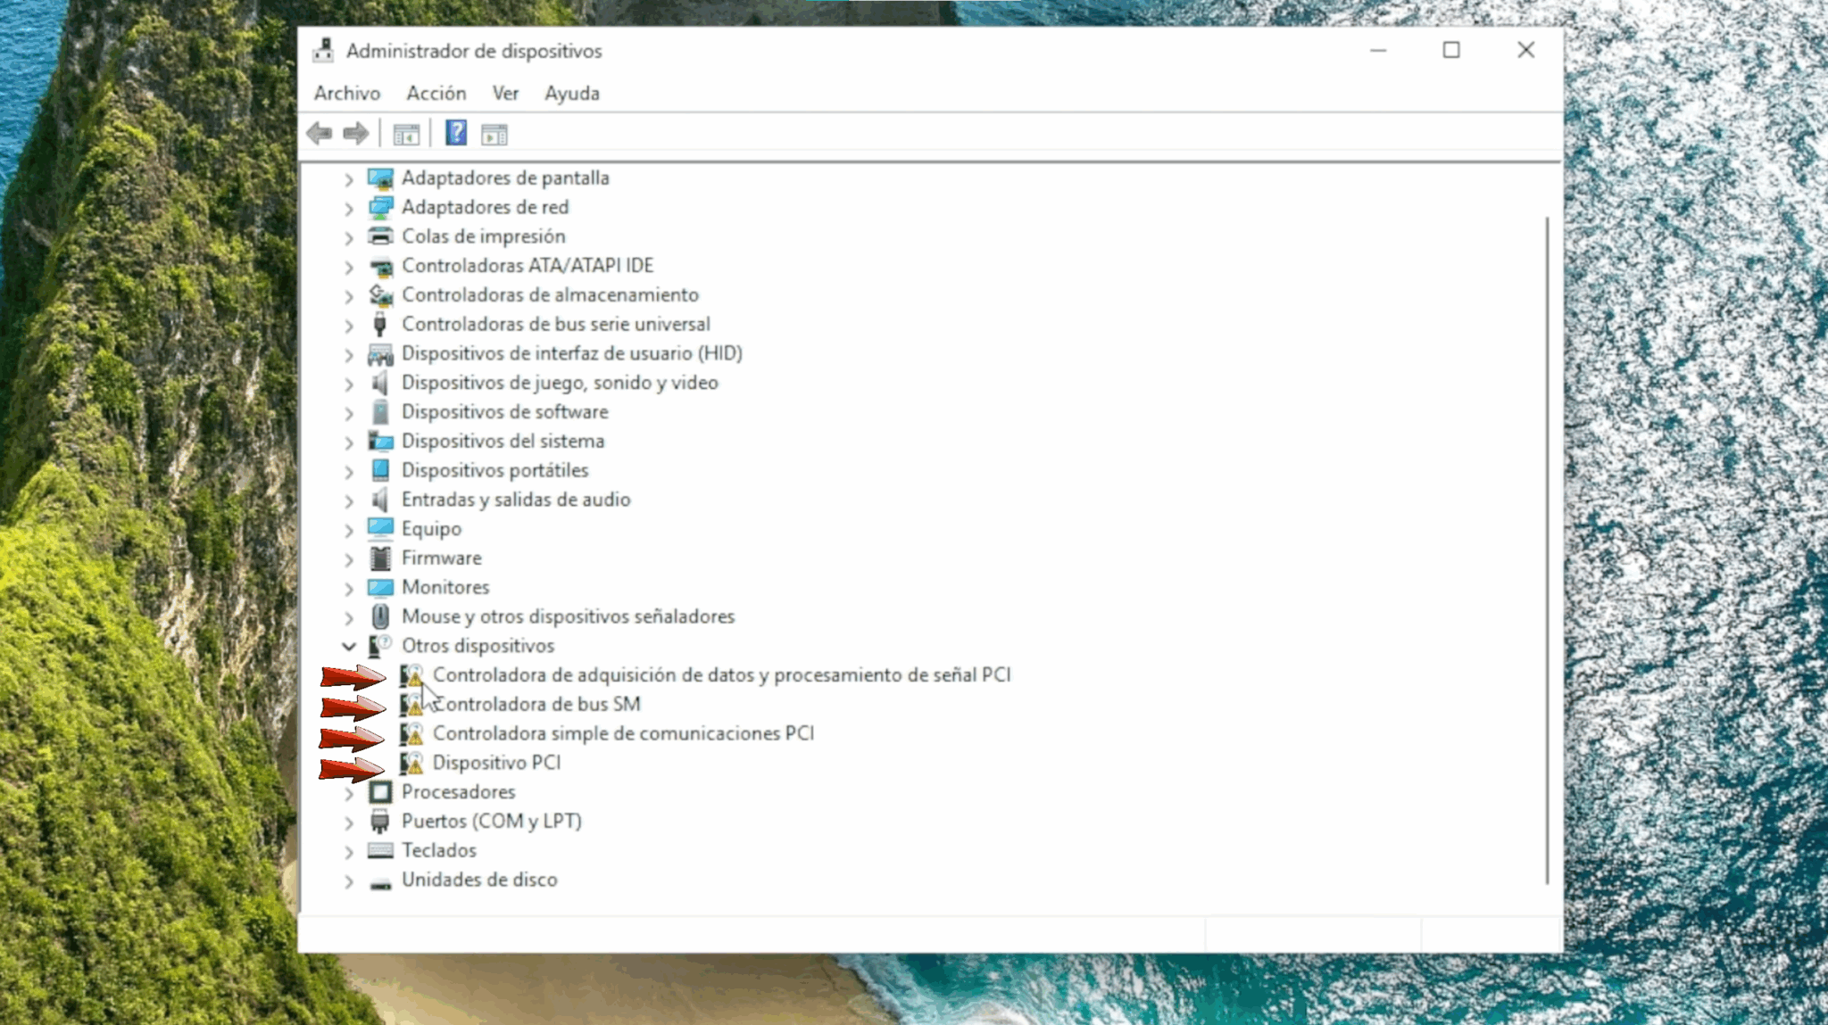Expand the Procesadores category
Viewport: 1828px width, 1025px height.
coord(350,792)
